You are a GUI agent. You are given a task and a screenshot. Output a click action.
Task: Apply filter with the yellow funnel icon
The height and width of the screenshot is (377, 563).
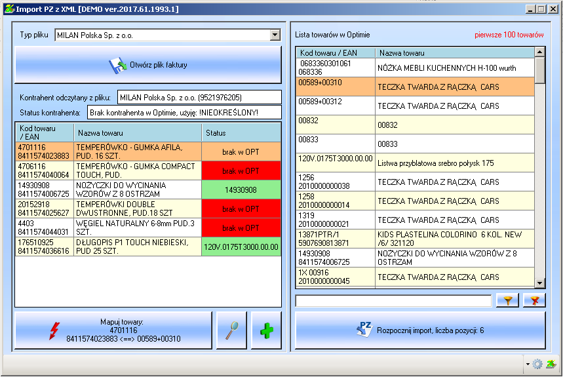click(x=507, y=300)
